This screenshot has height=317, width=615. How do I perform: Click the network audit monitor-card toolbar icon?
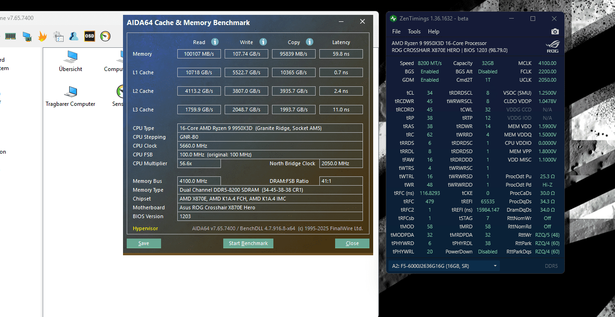(27, 36)
